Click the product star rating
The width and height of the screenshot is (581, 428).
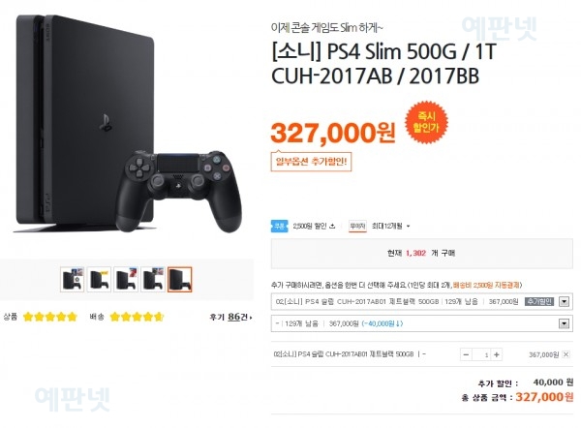[50, 317]
